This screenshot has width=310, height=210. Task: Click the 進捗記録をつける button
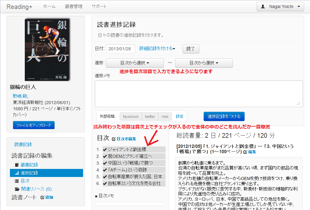[224, 116]
